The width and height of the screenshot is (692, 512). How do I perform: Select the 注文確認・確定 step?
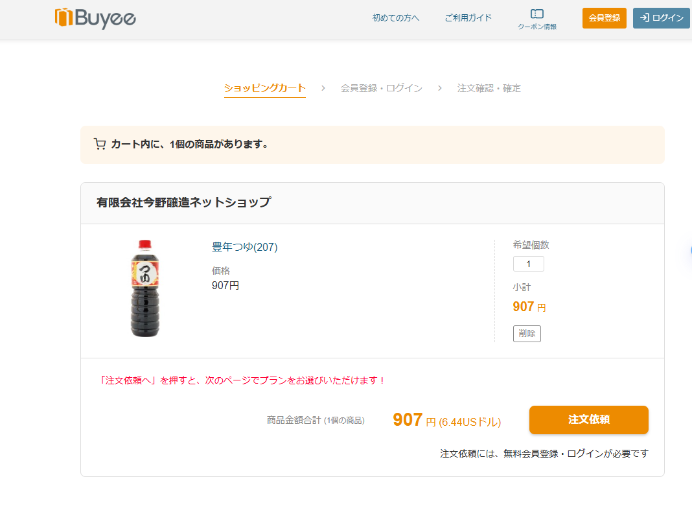pyautogui.click(x=489, y=88)
